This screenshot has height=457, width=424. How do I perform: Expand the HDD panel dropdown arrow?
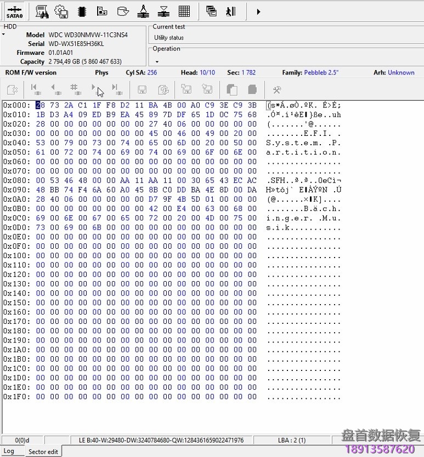tap(3, 35)
